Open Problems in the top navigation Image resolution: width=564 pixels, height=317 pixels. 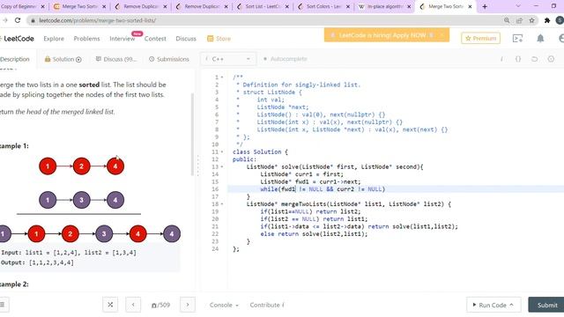pyautogui.click(x=86, y=39)
